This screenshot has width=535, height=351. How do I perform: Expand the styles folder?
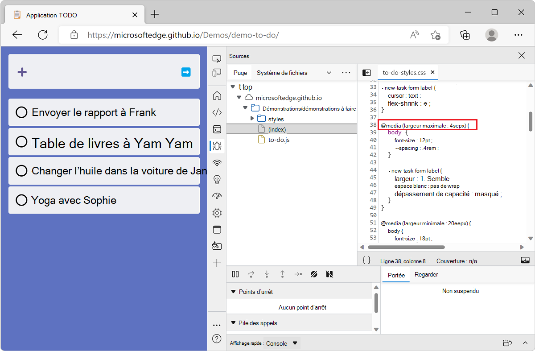coord(252,118)
